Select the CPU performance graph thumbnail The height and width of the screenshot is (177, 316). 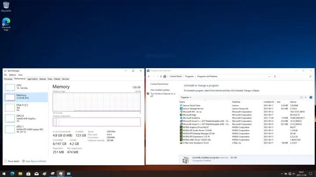pyautogui.click(x=10, y=87)
